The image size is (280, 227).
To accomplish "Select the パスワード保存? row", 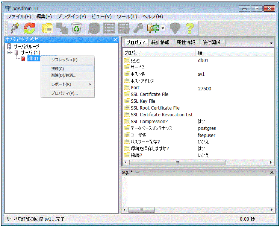I will [x=198, y=142].
